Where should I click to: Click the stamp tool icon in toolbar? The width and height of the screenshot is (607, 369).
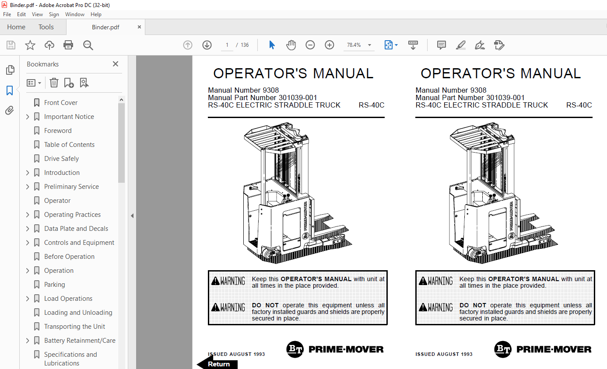[x=499, y=45]
